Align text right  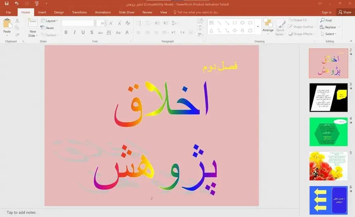[x=156, y=33]
